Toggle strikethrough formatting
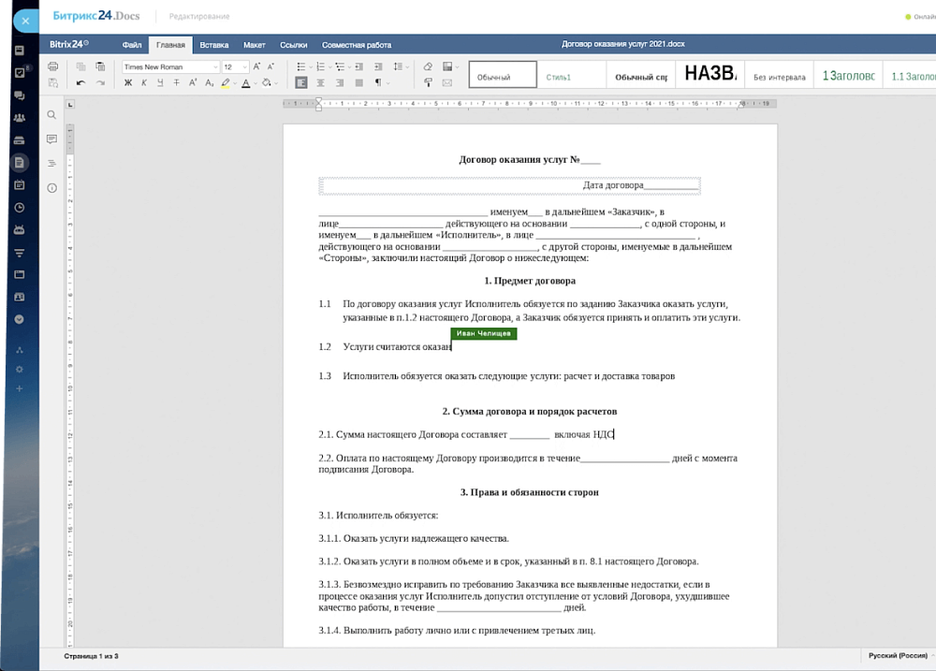 (x=177, y=82)
